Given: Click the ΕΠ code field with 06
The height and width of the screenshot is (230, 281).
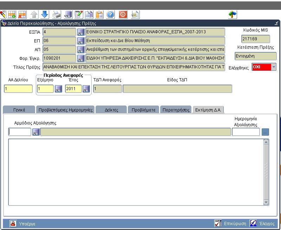Looking at the screenshot, I should [x=59, y=41].
